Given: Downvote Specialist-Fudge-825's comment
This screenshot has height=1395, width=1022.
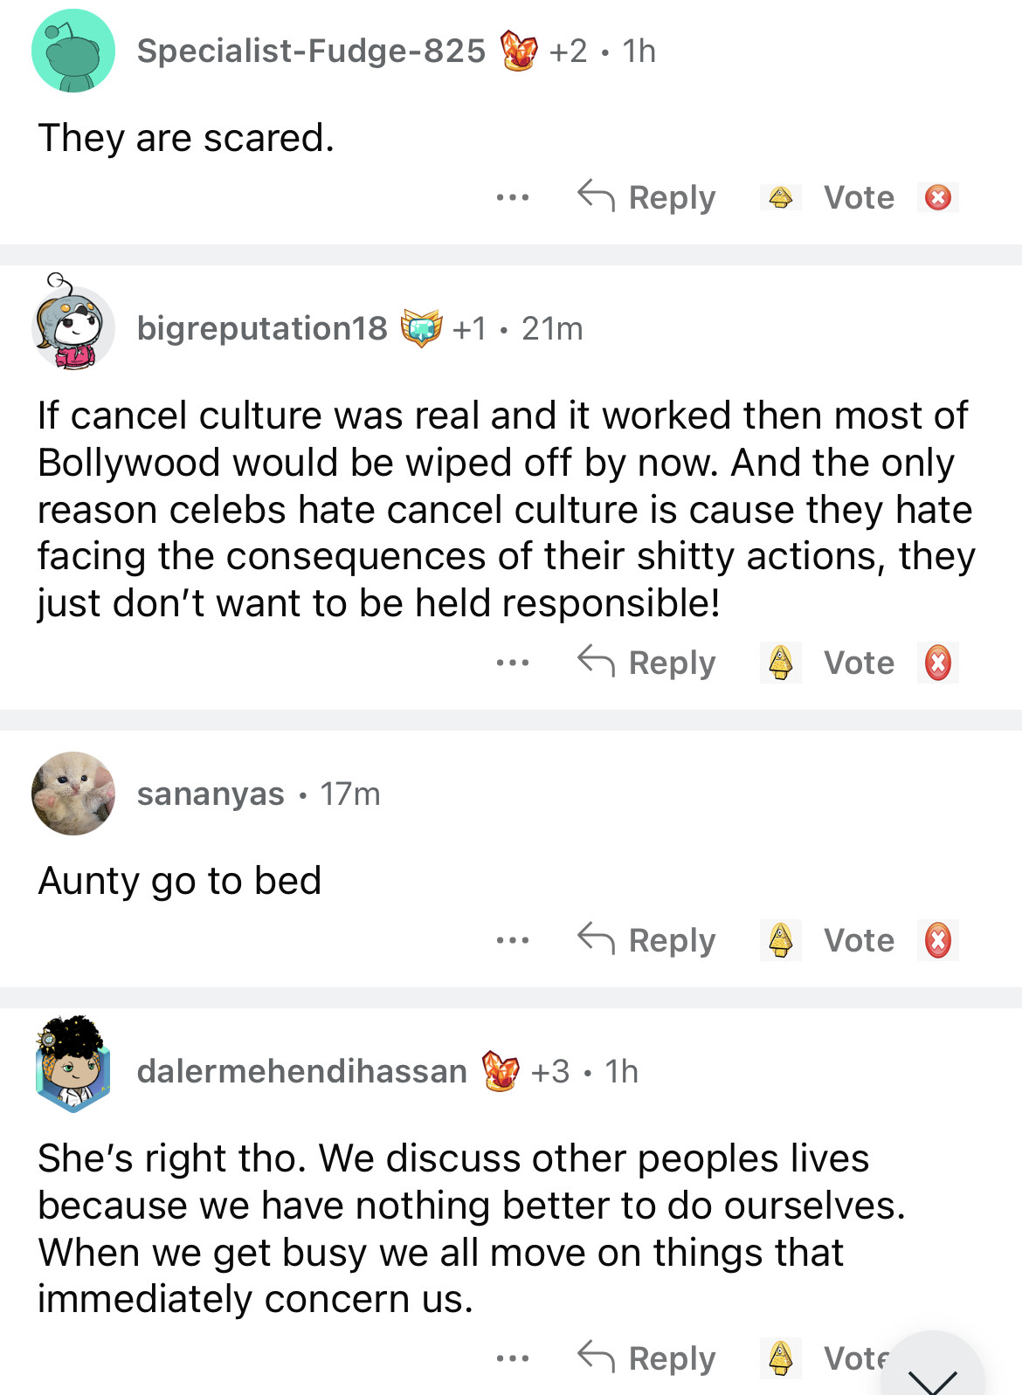Looking at the screenshot, I should point(938,198).
